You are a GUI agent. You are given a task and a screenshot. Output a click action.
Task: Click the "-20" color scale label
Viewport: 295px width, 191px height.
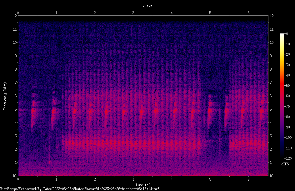point(287,54)
